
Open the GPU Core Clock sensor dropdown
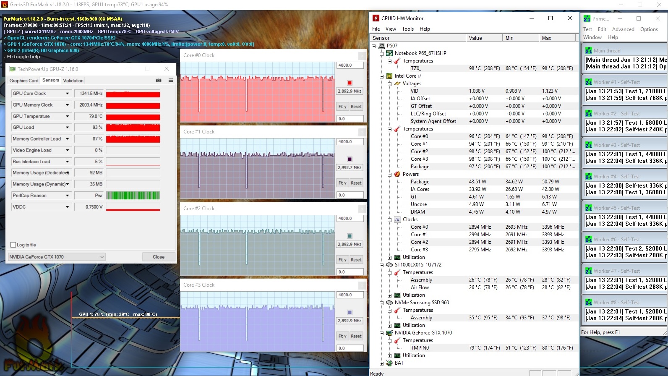click(67, 93)
